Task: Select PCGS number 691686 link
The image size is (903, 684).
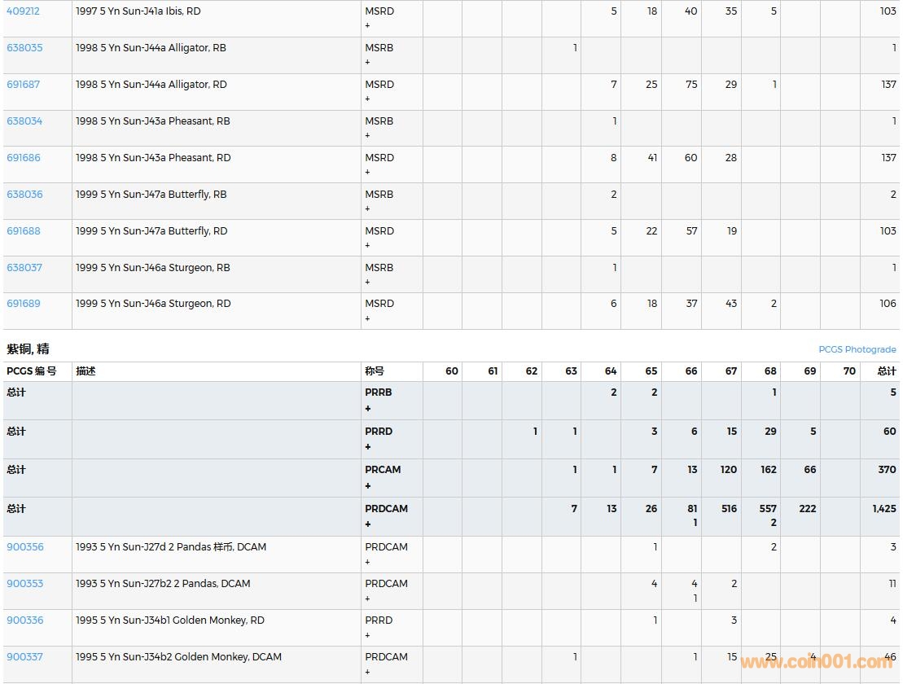Action: pos(23,158)
